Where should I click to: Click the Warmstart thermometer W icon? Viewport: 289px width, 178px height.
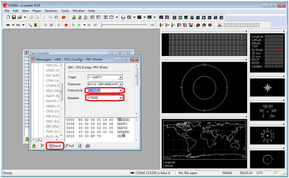pyautogui.click(x=167, y=25)
